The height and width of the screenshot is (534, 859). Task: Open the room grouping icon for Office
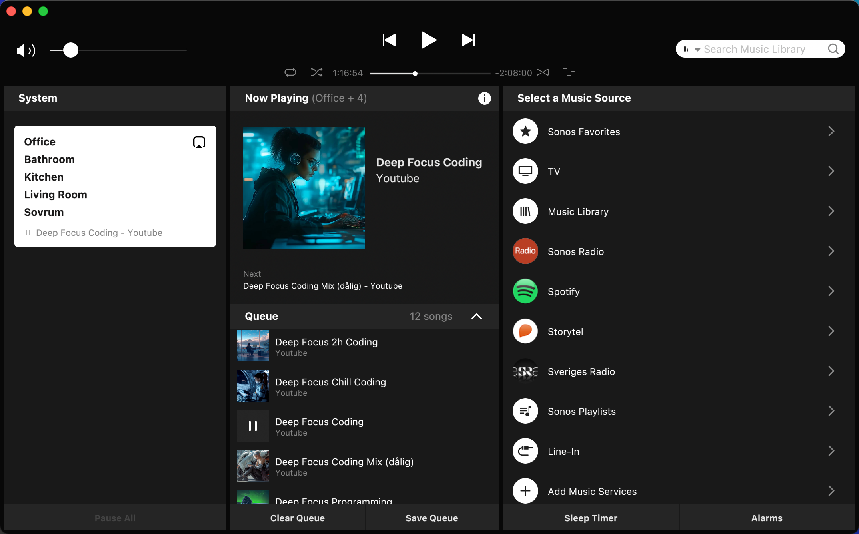click(x=199, y=142)
